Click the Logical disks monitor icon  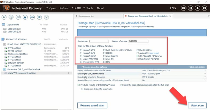point(3,24)
